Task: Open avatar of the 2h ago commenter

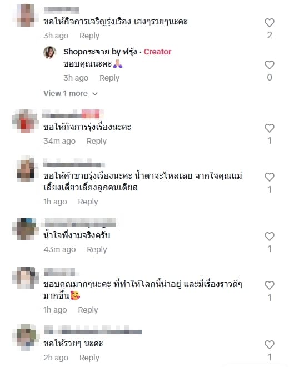Action: coord(26,337)
